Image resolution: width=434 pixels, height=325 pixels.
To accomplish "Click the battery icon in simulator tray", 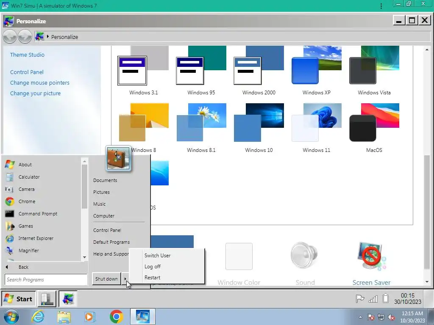I will coord(386,299).
